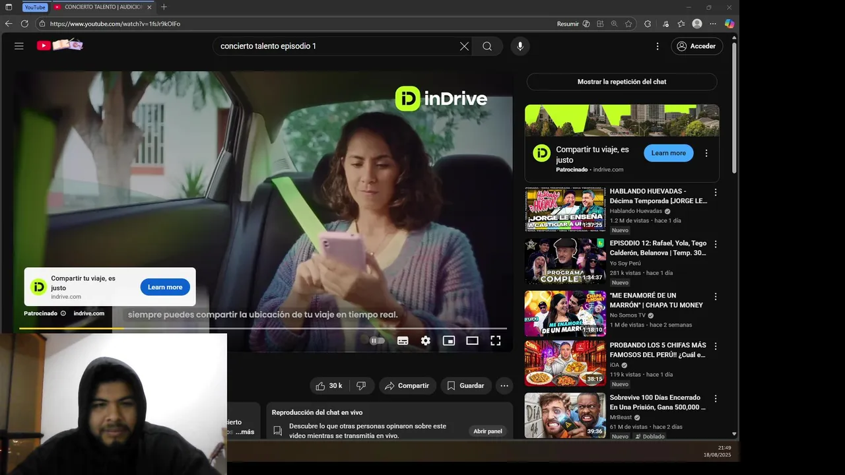
Task: Seek on the ad progress bar
Action: [263, 328]
